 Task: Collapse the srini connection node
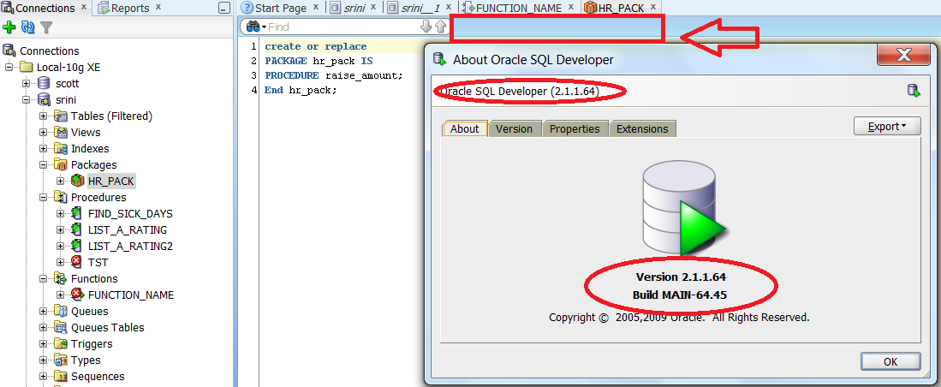coord(27,99)
